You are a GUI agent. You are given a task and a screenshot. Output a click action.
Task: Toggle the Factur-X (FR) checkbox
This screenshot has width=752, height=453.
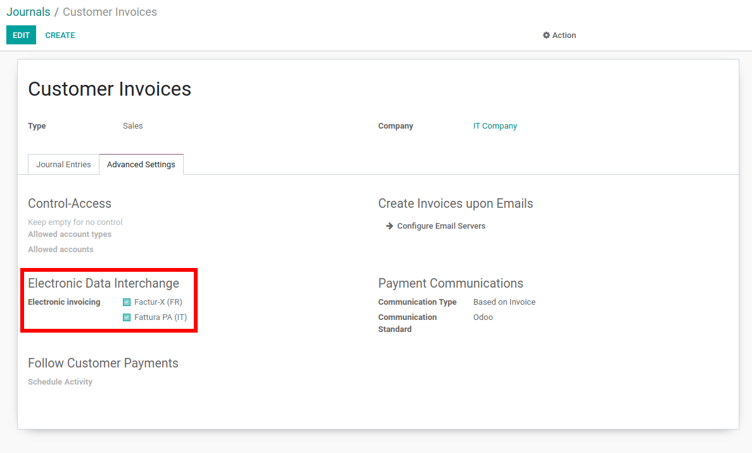tap(127, 302)
